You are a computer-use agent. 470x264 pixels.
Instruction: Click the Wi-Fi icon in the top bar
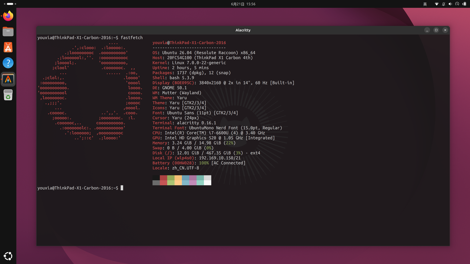pyautogui.click(x=437, y=4)
